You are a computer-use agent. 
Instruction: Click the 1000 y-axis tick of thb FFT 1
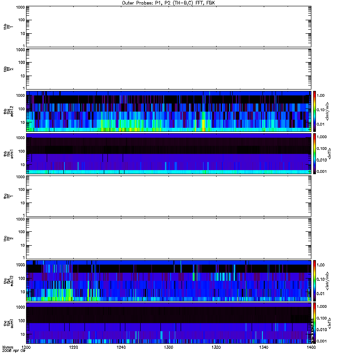tap(20, 7)
